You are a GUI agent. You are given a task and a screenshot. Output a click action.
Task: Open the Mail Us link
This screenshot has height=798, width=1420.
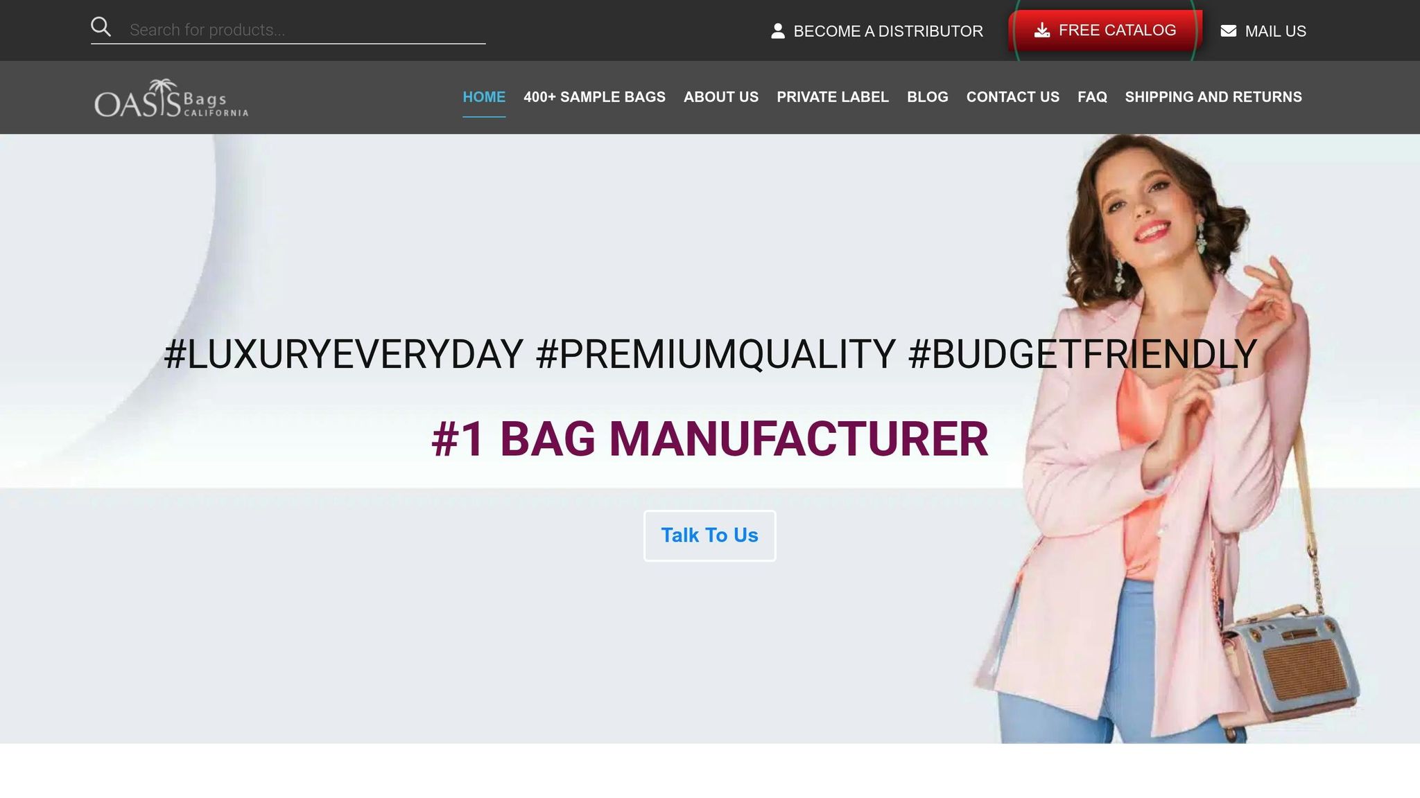point(1263,31)
